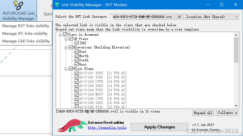The width and height of the screenshot is (243, 136).
Task: Click the Collapse all button
Action: coord(227,113)
